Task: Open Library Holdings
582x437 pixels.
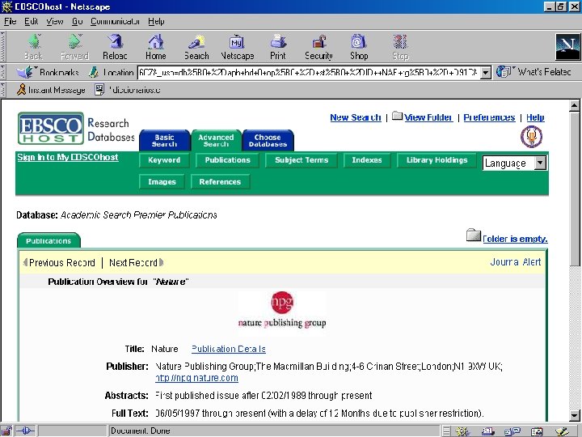Action: [x=436, y=160]
